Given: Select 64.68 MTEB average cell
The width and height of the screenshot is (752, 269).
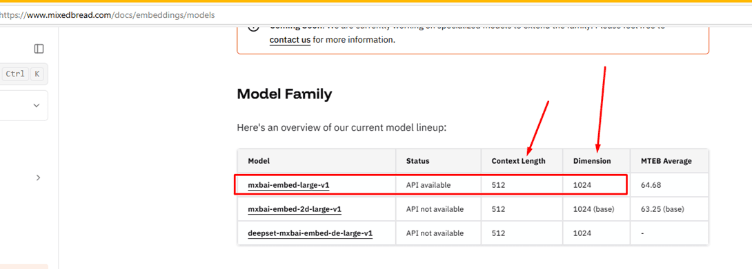Looking at the screenshot, I should (x=669, y=185).
